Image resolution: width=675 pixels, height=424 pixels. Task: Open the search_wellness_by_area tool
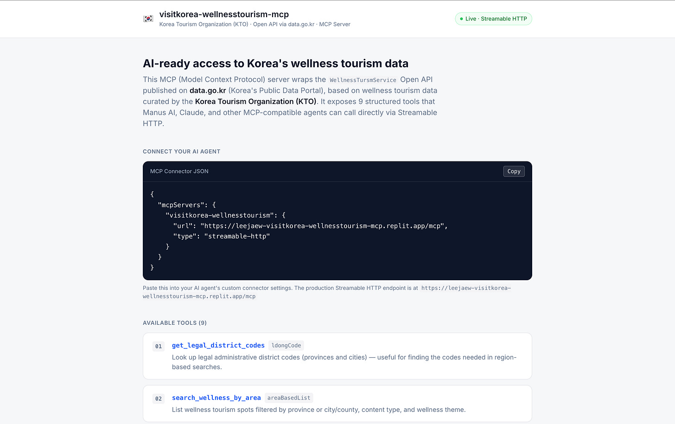[x=217, y=398]
